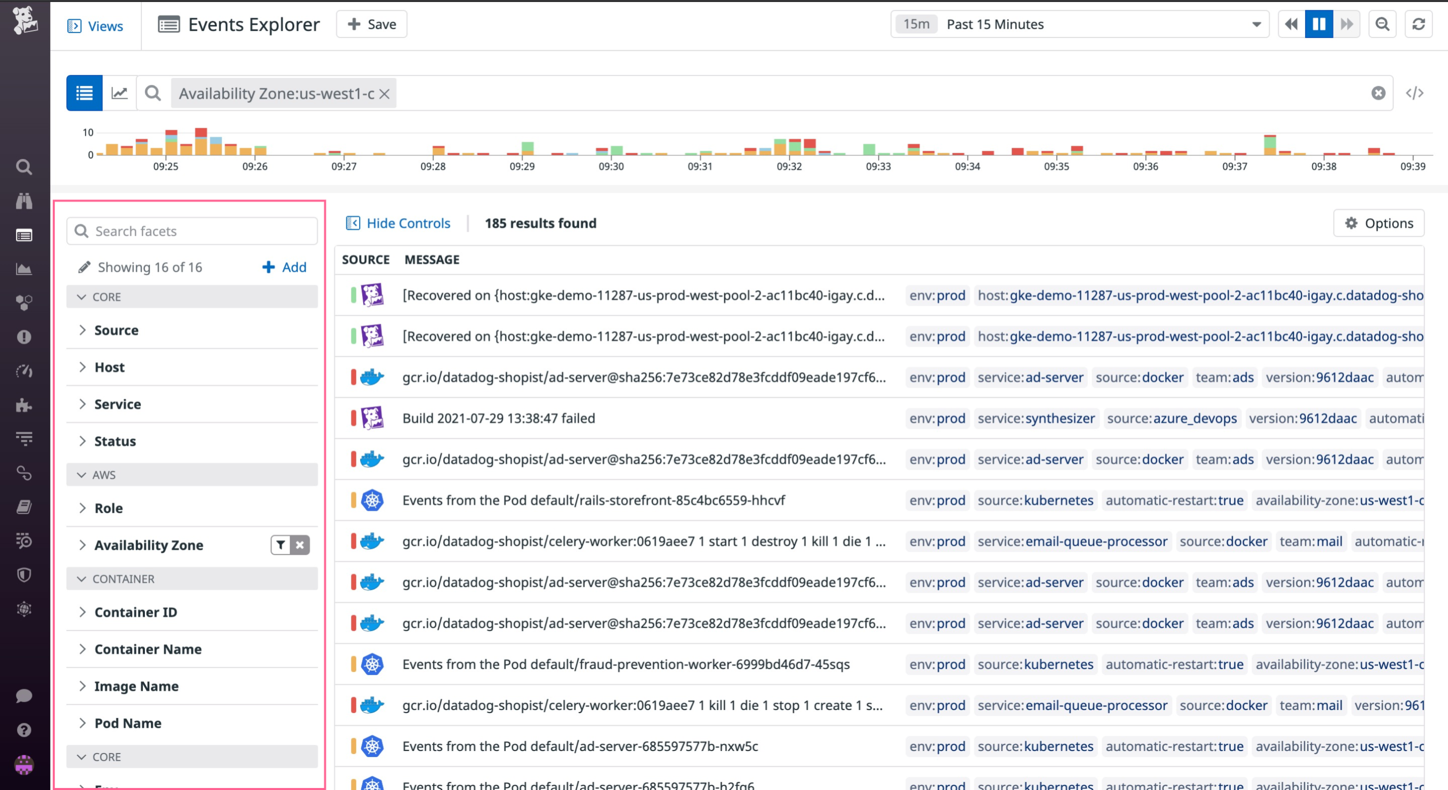The width and height of the screenshot is (1448, 790).
Task: Remove Availability Zone:us-west1-c filter chip
Action: point(384,94)
